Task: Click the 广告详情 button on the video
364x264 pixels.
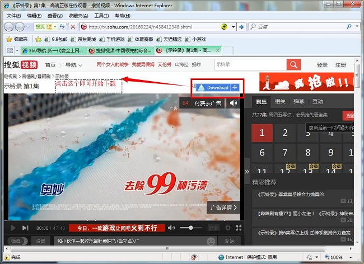Action: [x=223, y=207]
